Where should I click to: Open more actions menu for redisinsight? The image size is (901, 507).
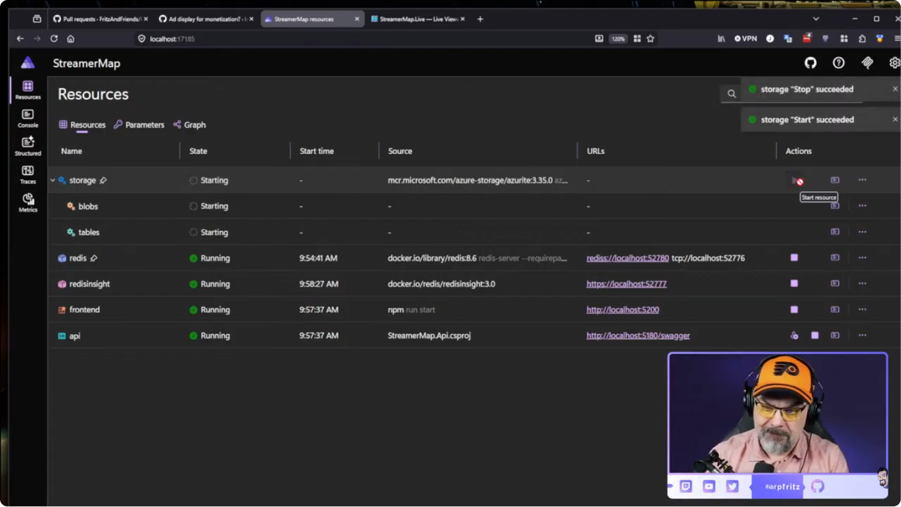(862, 284)
